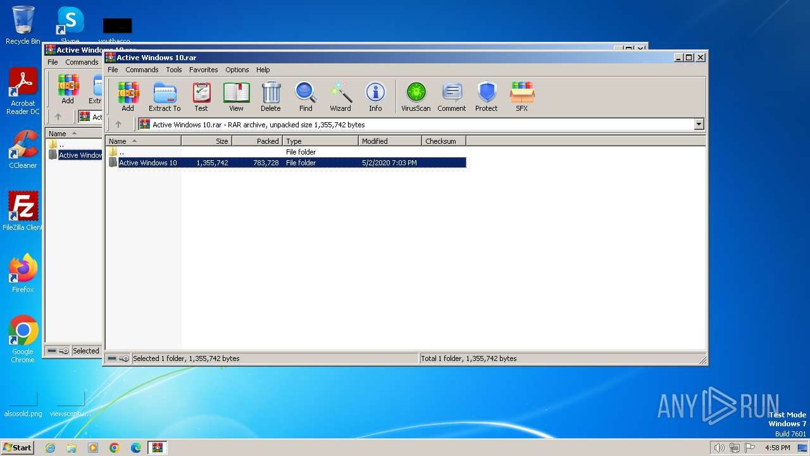Open Recycle Bin desktop icon
Image resolution: width=810 pixels, height=456 pixels.
click(23, 25)
